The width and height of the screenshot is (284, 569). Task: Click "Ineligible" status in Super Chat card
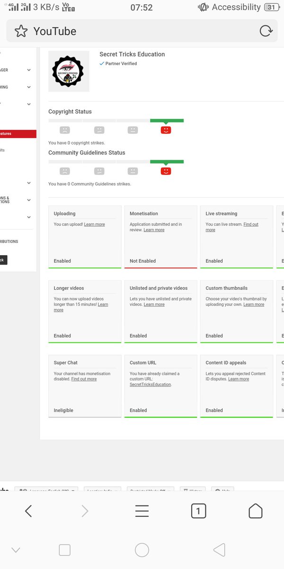[x=63, y=410]
